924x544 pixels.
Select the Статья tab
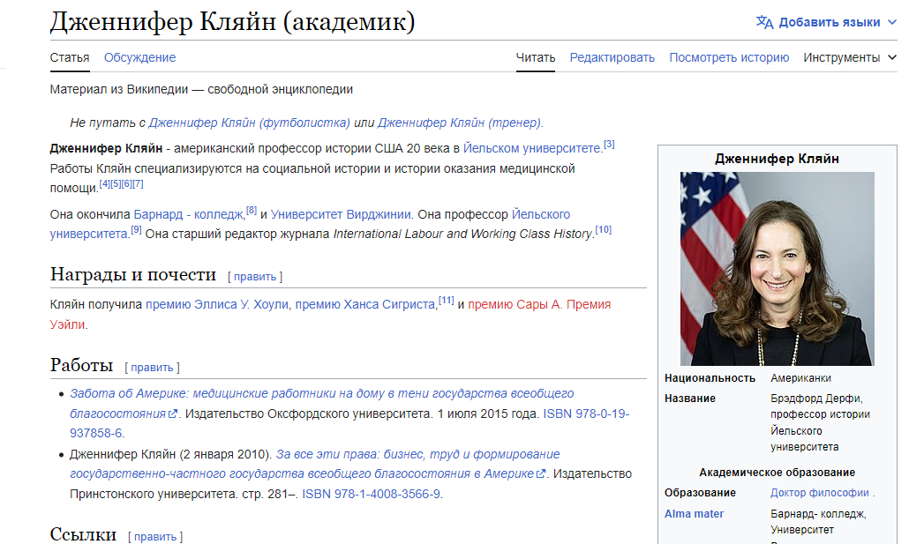click(x=70, y=57)
